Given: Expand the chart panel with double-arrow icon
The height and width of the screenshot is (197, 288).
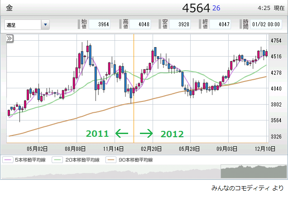Looking at the screenshot, I should click(9, 39).
